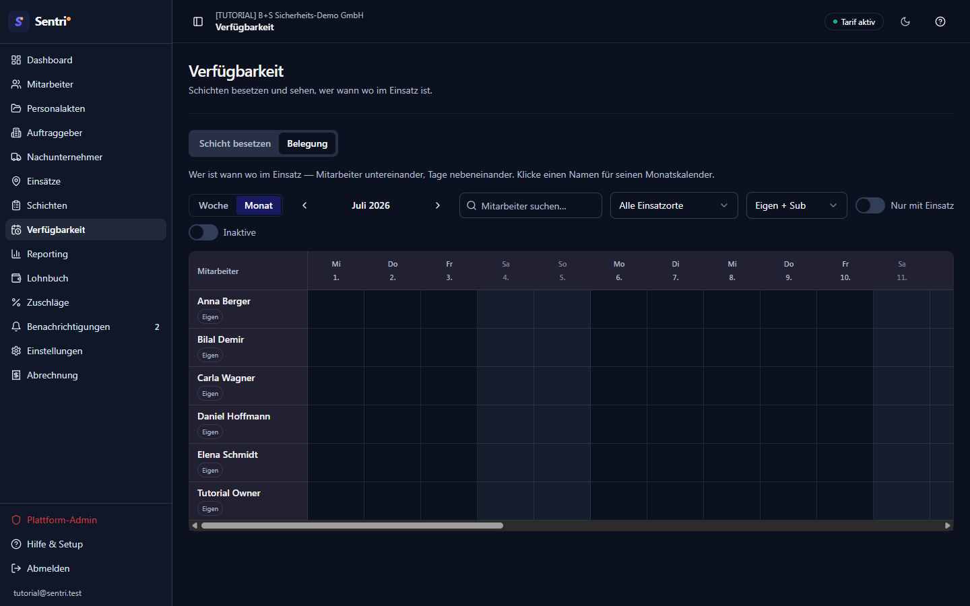Click the scrollbar left arrow

[195, 525]
